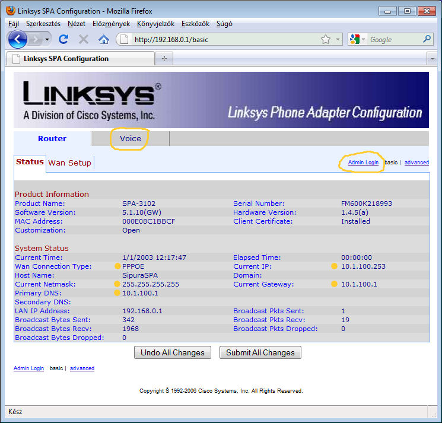
Task: Select the product name SPA-3102
Action: point(139,203)
